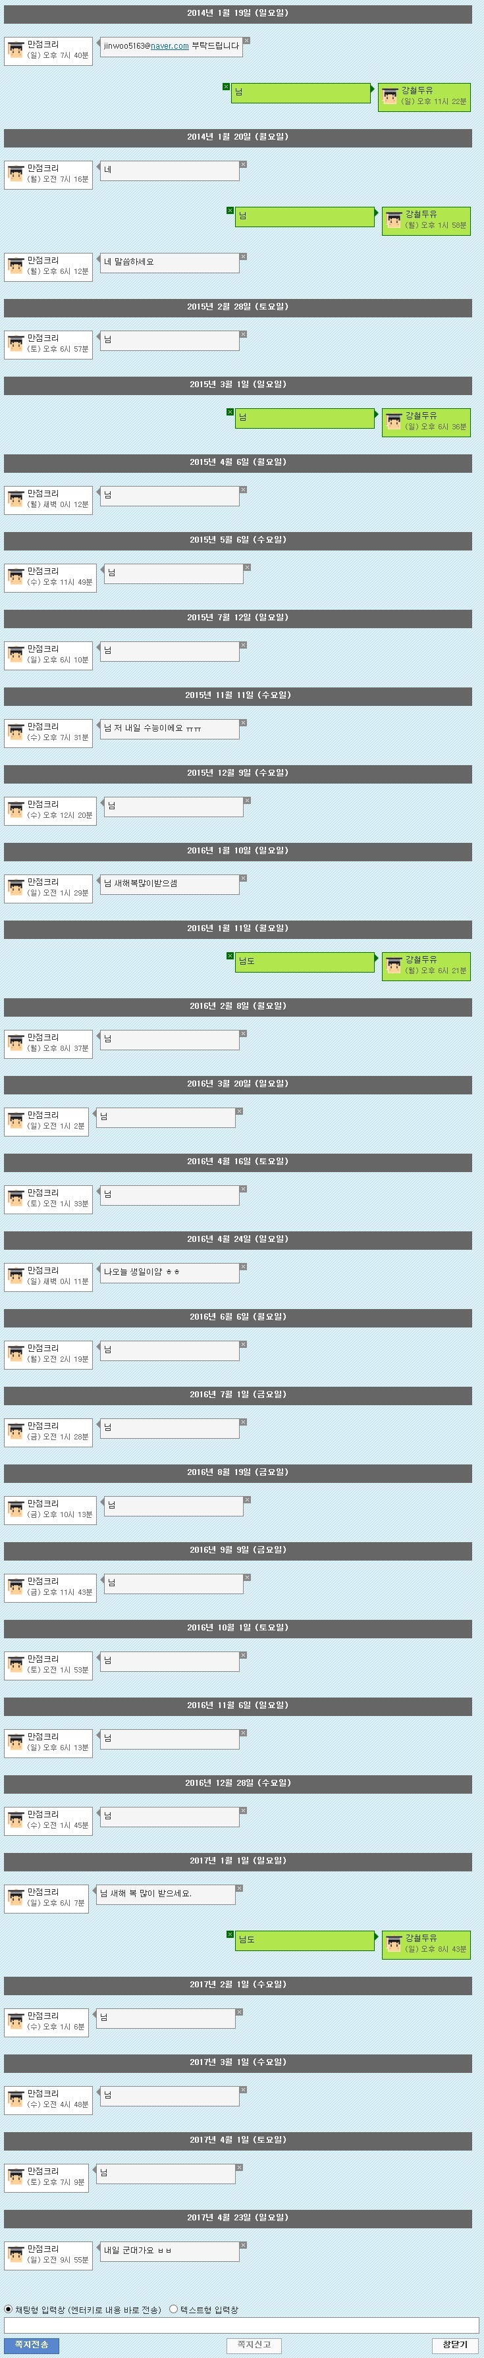Image resolution: width=484 pixels, height=2358 pixels.
Task: Click the 만점크리 sender name beside '님 저 내일 수능이에요'
Action: coord(43,727)
